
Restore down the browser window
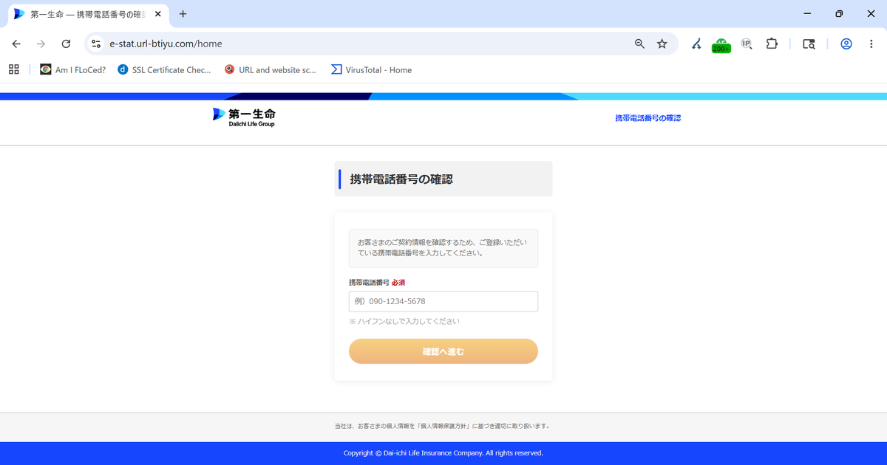click(x=839, y=14)
